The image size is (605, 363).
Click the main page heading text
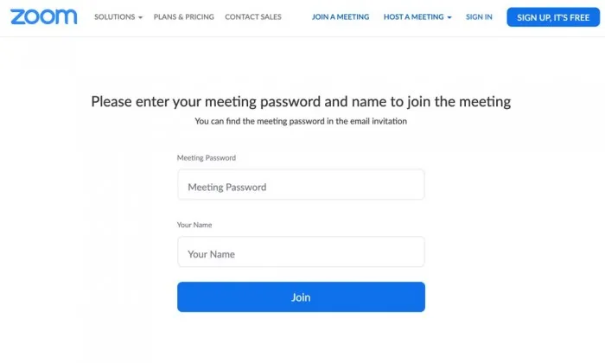pos(301,101)
